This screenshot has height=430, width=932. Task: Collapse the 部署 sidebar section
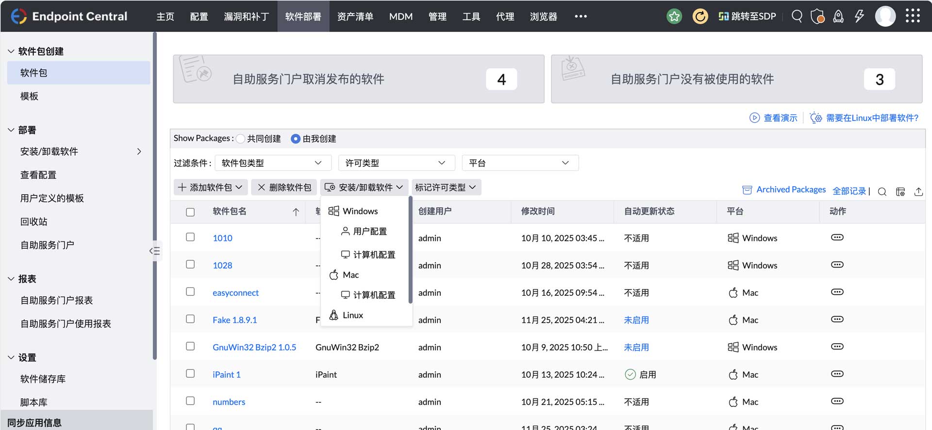(11, 129)
